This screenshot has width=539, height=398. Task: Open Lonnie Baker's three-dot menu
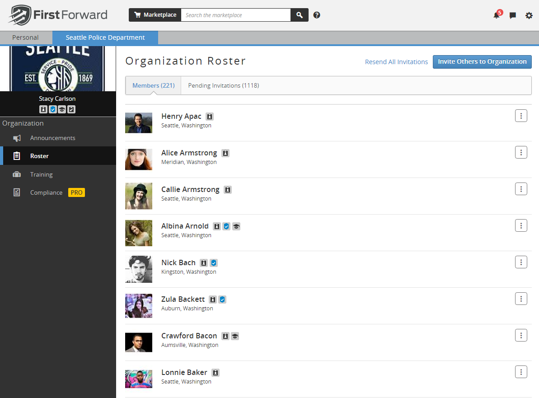[x=521, y=372]
